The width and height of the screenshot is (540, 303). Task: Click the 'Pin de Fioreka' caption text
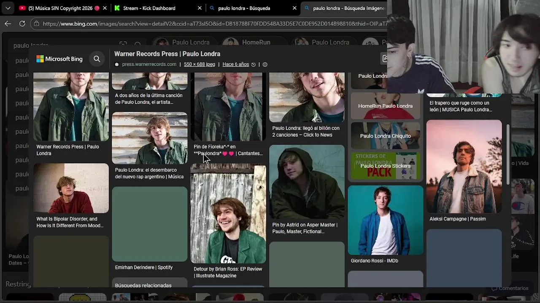point(228,150)
